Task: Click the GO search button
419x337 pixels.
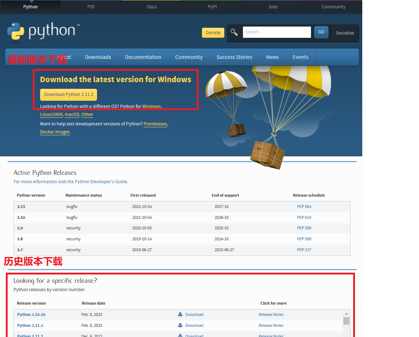Action: tap(321, 32)
